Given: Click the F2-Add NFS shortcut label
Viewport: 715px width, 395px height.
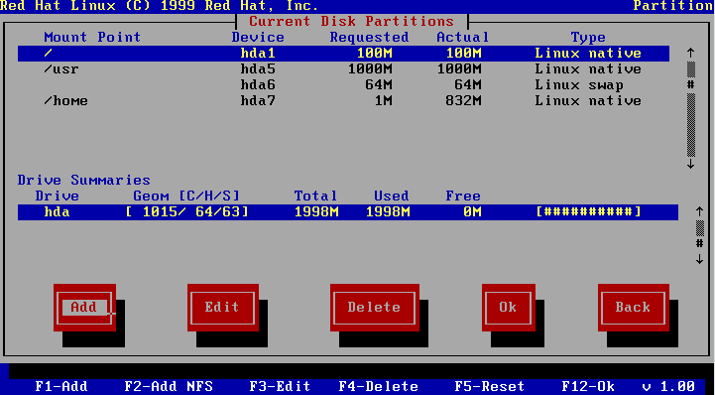Looking at the screenshot, I should [169, 387].
